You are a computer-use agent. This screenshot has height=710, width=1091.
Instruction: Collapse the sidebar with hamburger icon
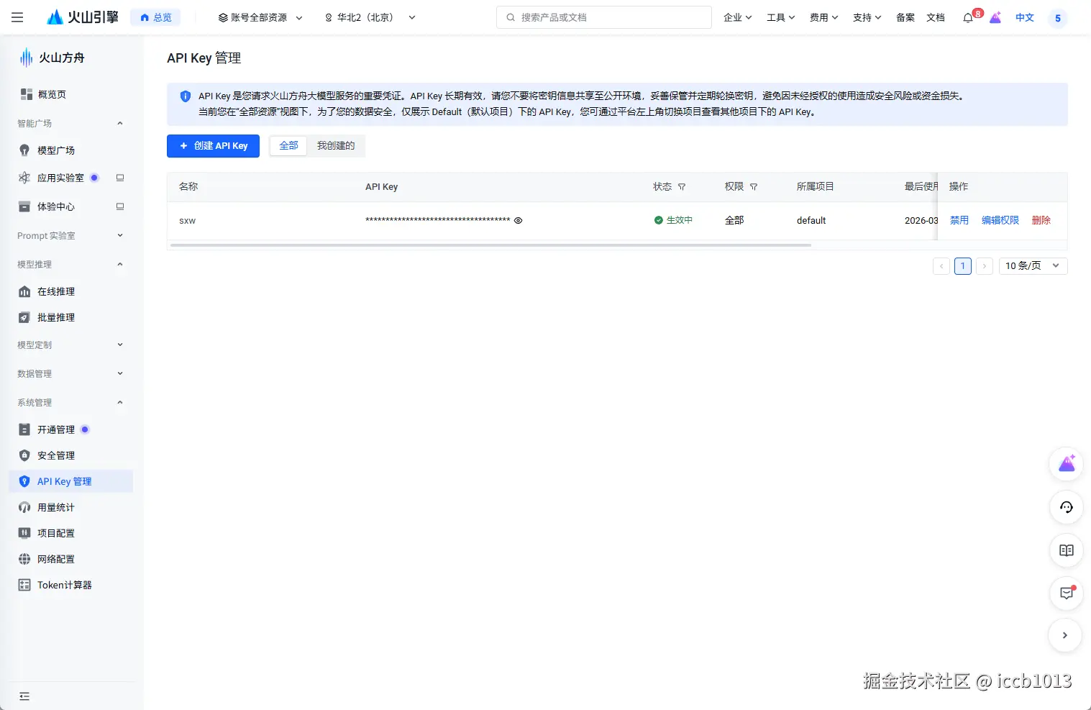[17, 17]
